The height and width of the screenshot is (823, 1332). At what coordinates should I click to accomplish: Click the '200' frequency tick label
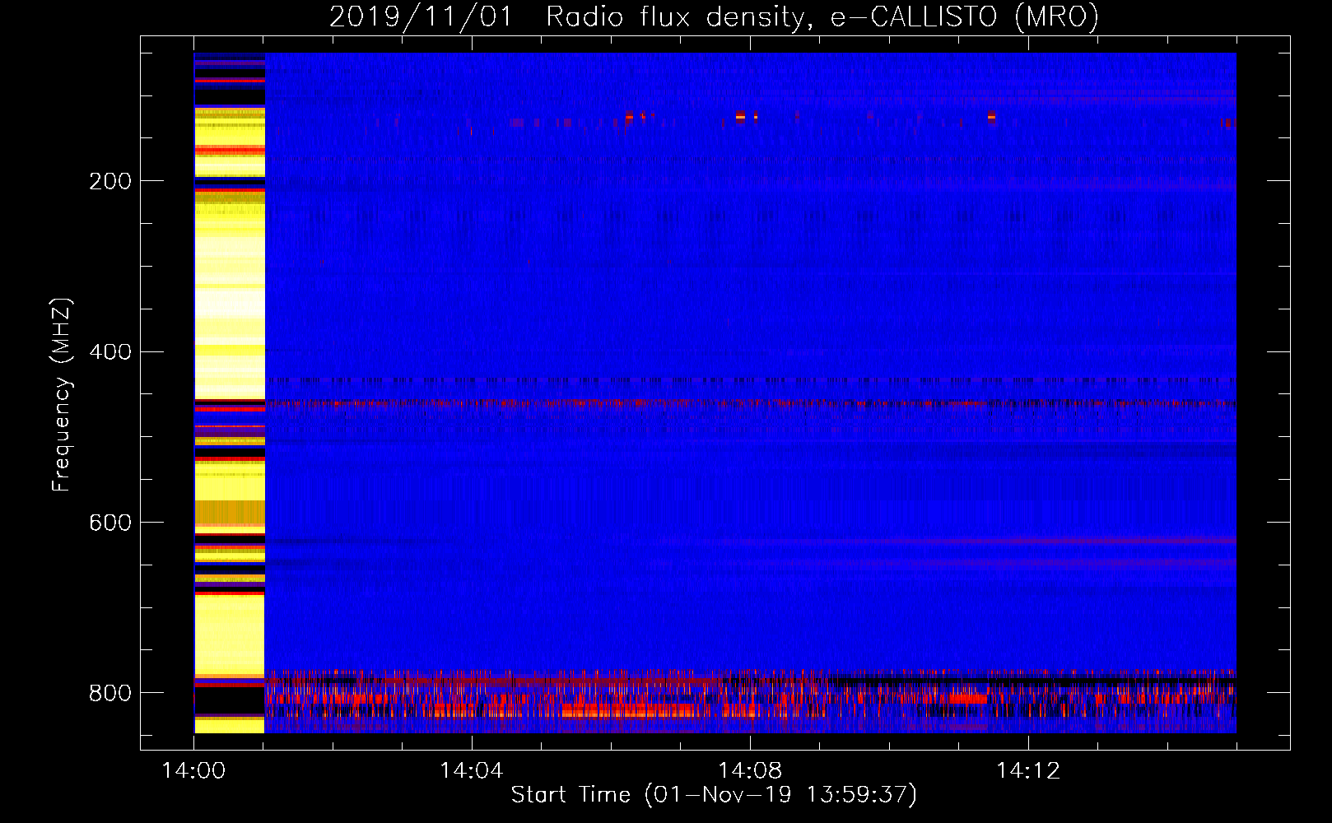tap(110, 181)
